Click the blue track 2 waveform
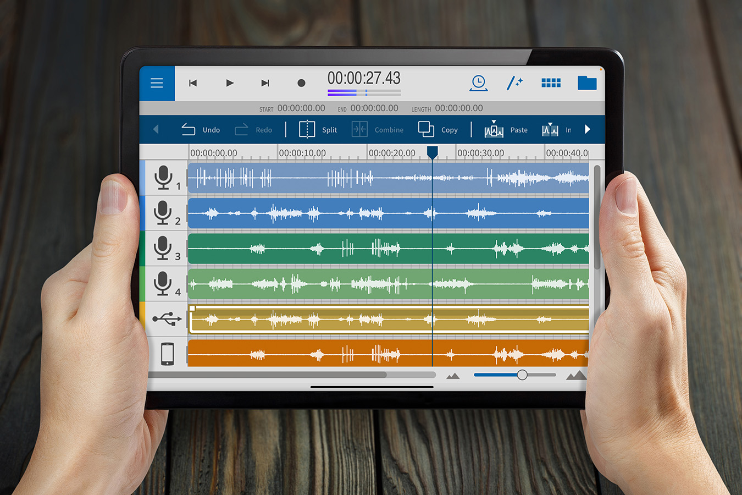The height and width of the screenshot is (495, 742). pyautogui.click(x=389, y=213)
